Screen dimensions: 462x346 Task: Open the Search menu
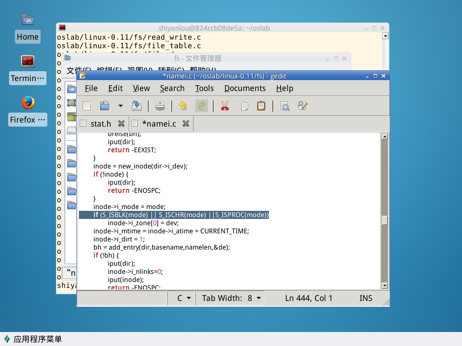pyautogui.click(x=172, y=88)
